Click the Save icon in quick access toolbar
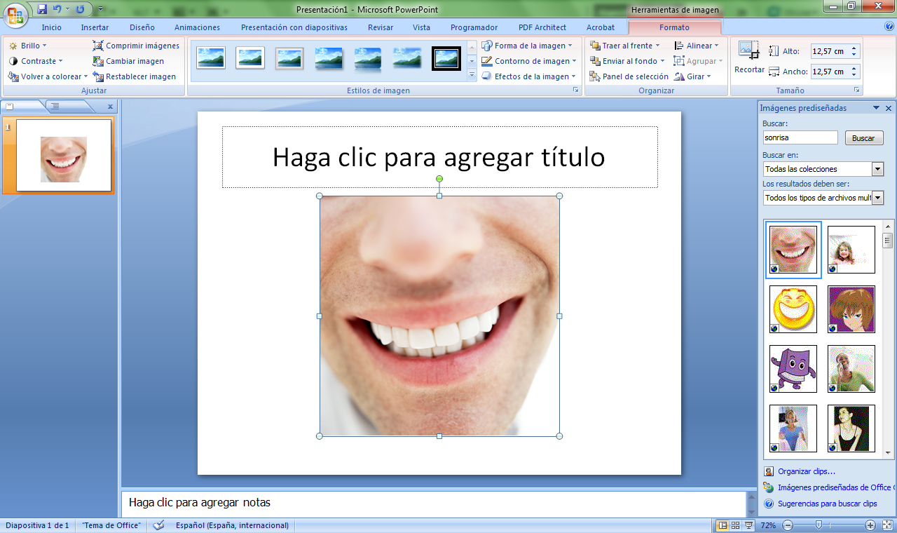The image size is (897, 533). pos(42,9)
